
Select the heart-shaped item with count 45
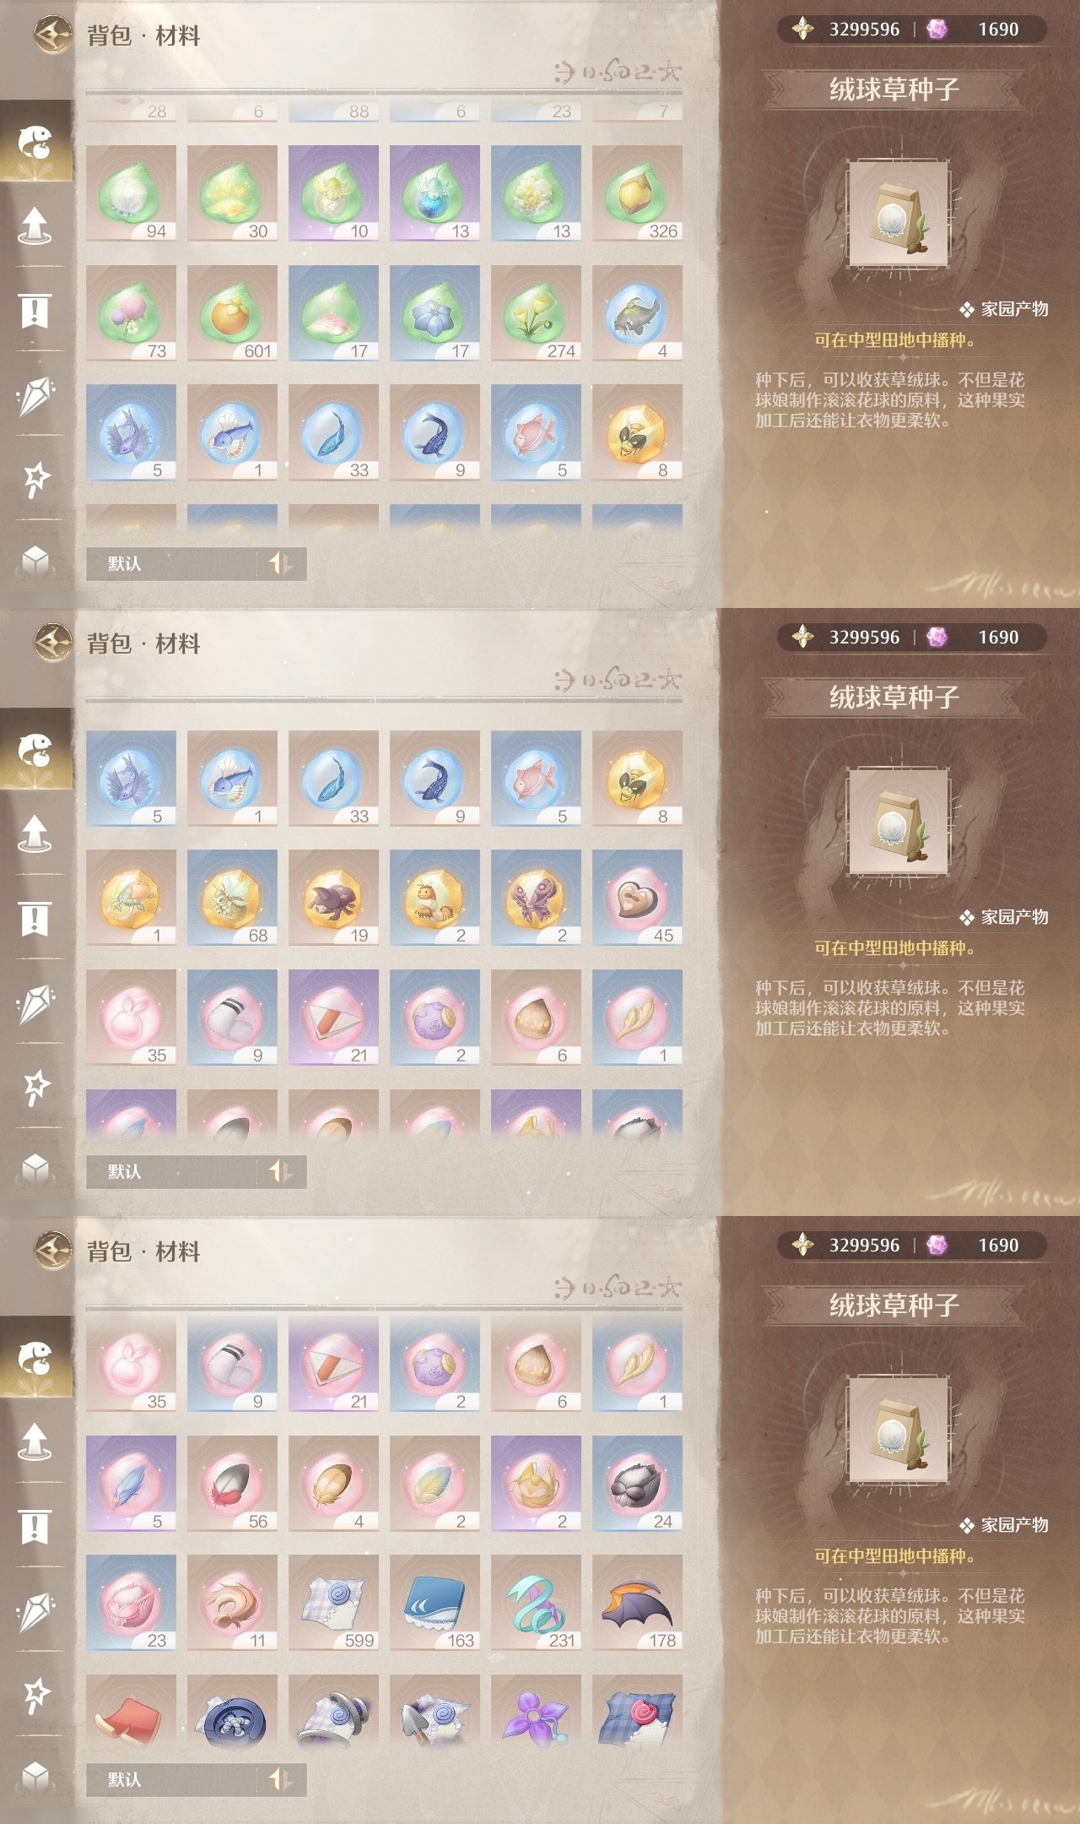(637, 898)
